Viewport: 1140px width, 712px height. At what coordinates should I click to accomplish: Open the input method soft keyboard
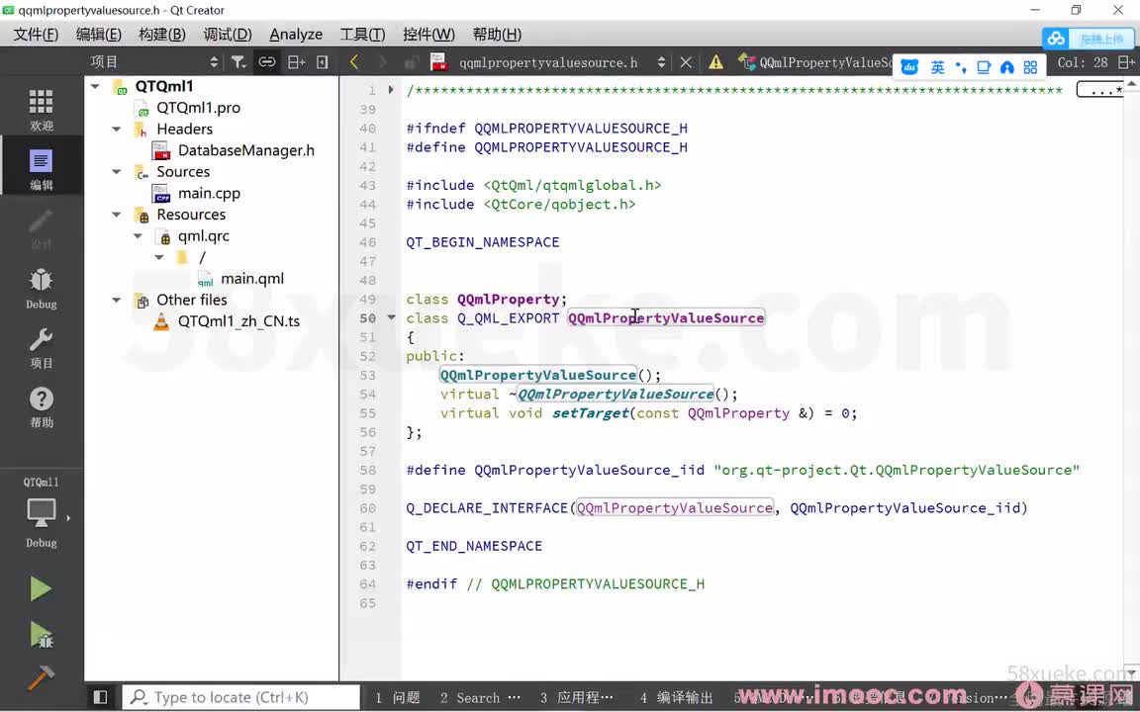coord(984,67)
